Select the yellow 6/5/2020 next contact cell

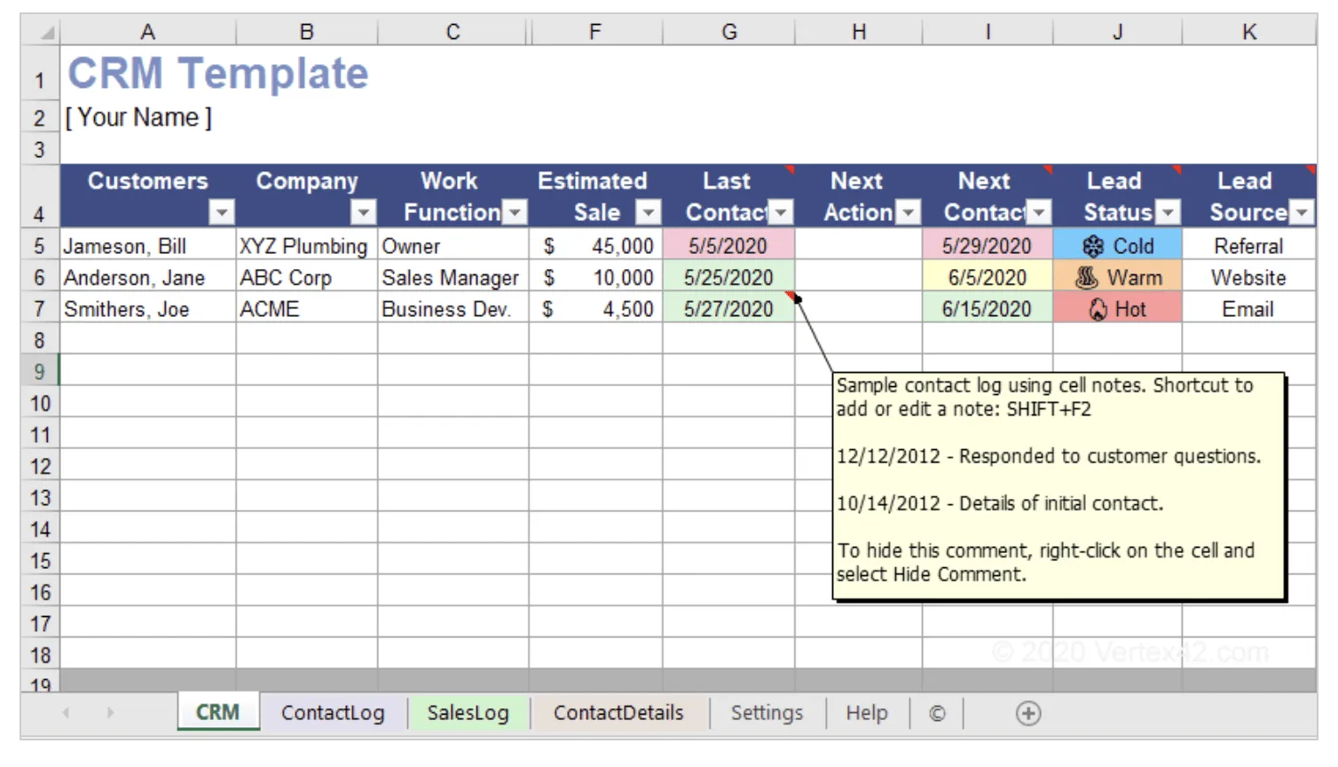[x=988, y=278]
